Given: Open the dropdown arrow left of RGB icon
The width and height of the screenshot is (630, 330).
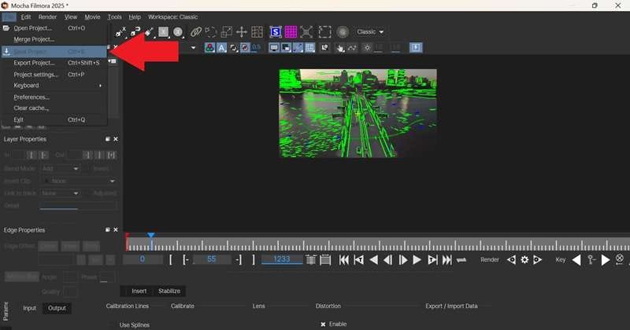Looking at the screenshot, I should pyautogui.click(x=193, y=48).
